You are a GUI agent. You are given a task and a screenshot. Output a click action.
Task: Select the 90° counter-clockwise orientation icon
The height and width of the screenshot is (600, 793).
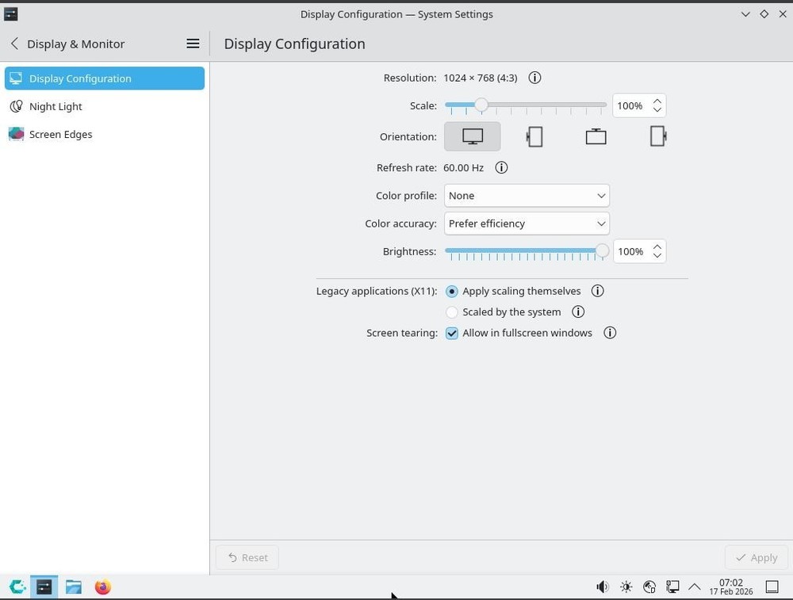[657, 136]
